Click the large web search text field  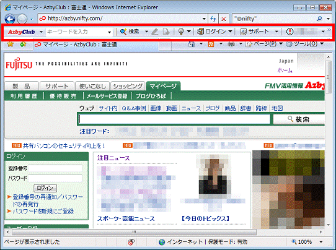[x=174, y=119]
